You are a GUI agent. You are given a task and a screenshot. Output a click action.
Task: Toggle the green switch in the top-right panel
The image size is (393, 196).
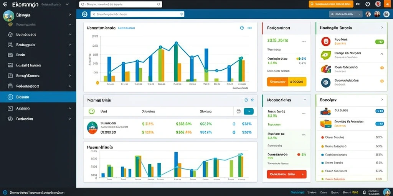(x=380, y=42)
